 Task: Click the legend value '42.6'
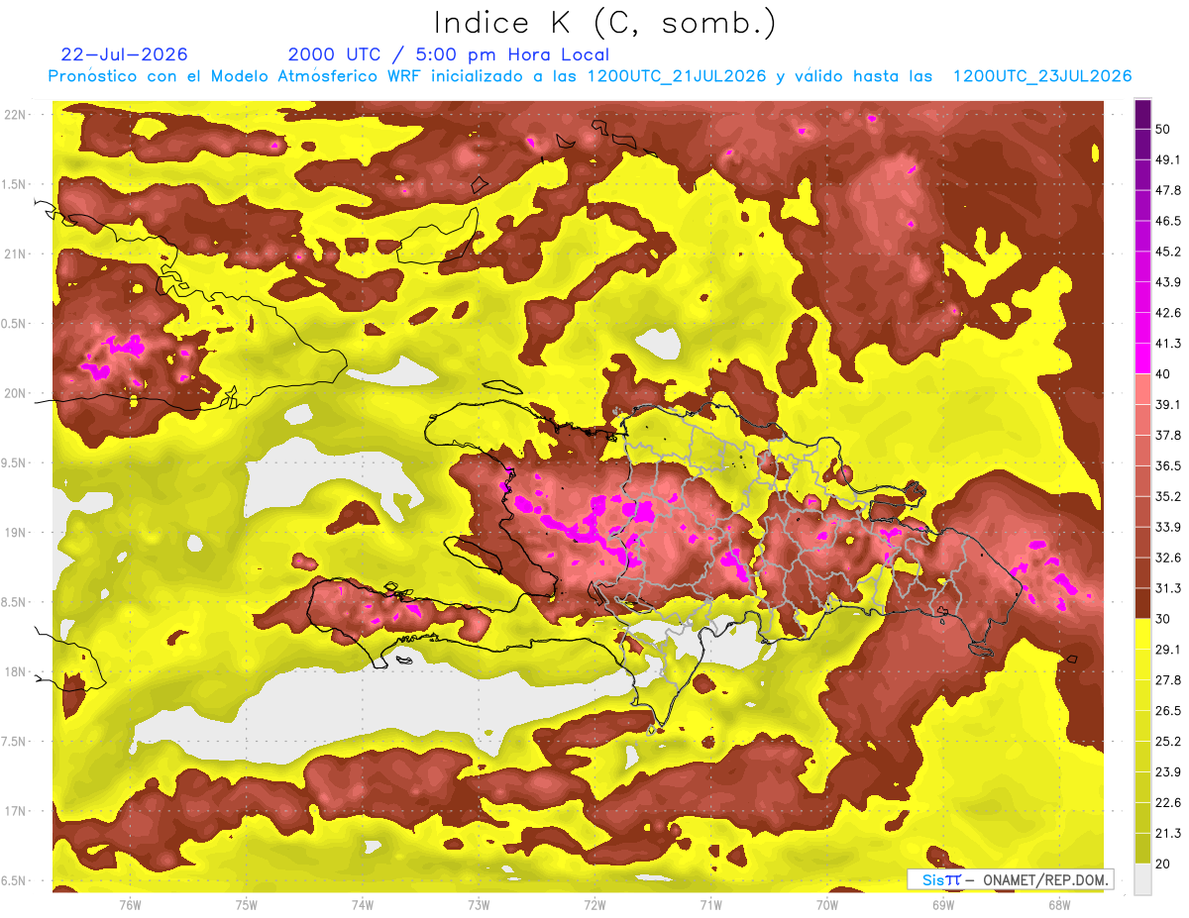(1167, 313)
